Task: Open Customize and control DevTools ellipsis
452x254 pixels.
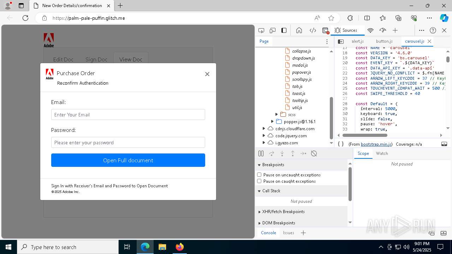Action: click(x=422, y=30)
